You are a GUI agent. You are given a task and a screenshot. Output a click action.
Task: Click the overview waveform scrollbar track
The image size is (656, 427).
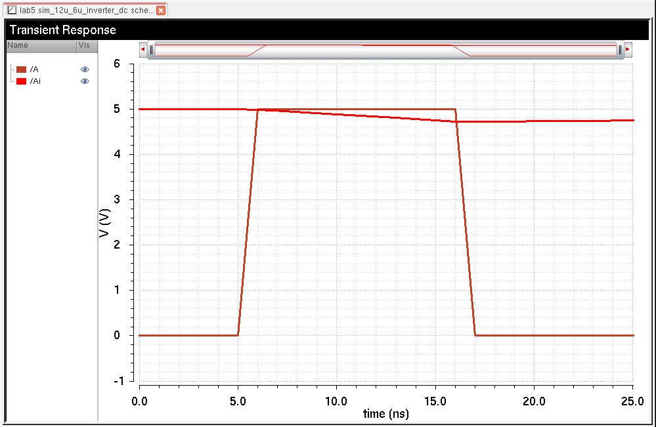385,50
